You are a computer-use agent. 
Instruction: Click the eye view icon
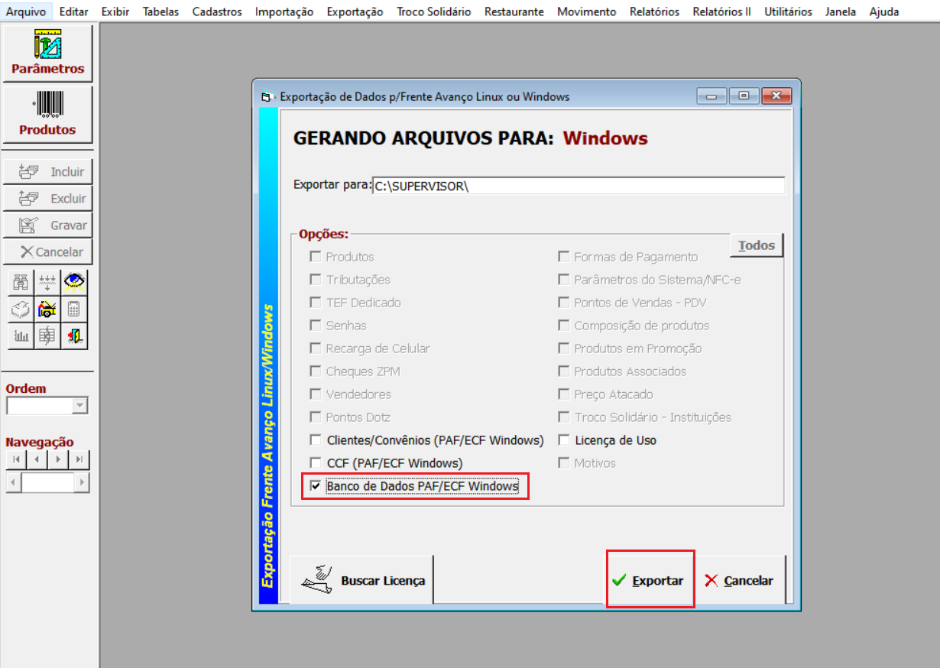74,283
